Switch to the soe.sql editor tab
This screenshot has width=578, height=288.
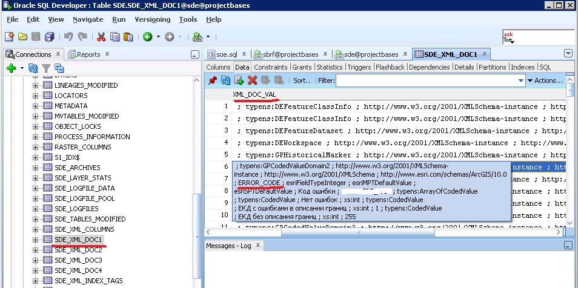point(227,54)
